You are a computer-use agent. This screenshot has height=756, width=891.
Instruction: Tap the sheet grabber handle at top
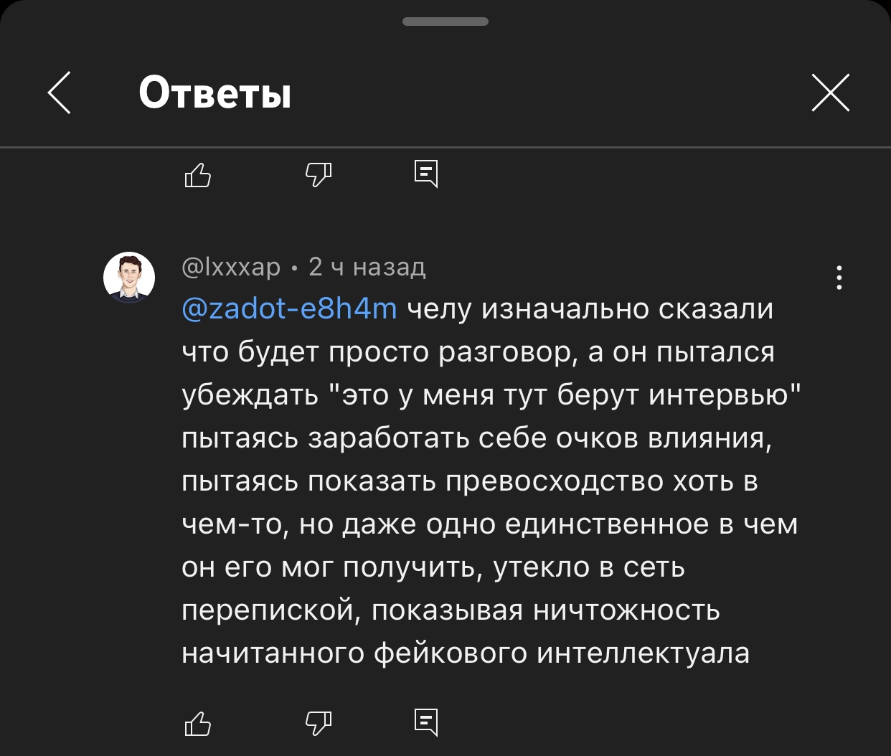pos(445,22)
